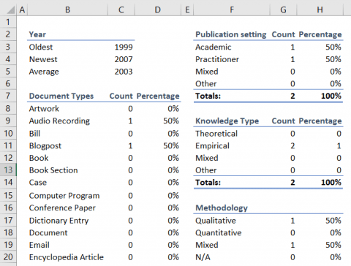Select column E header

pos(187,10)
